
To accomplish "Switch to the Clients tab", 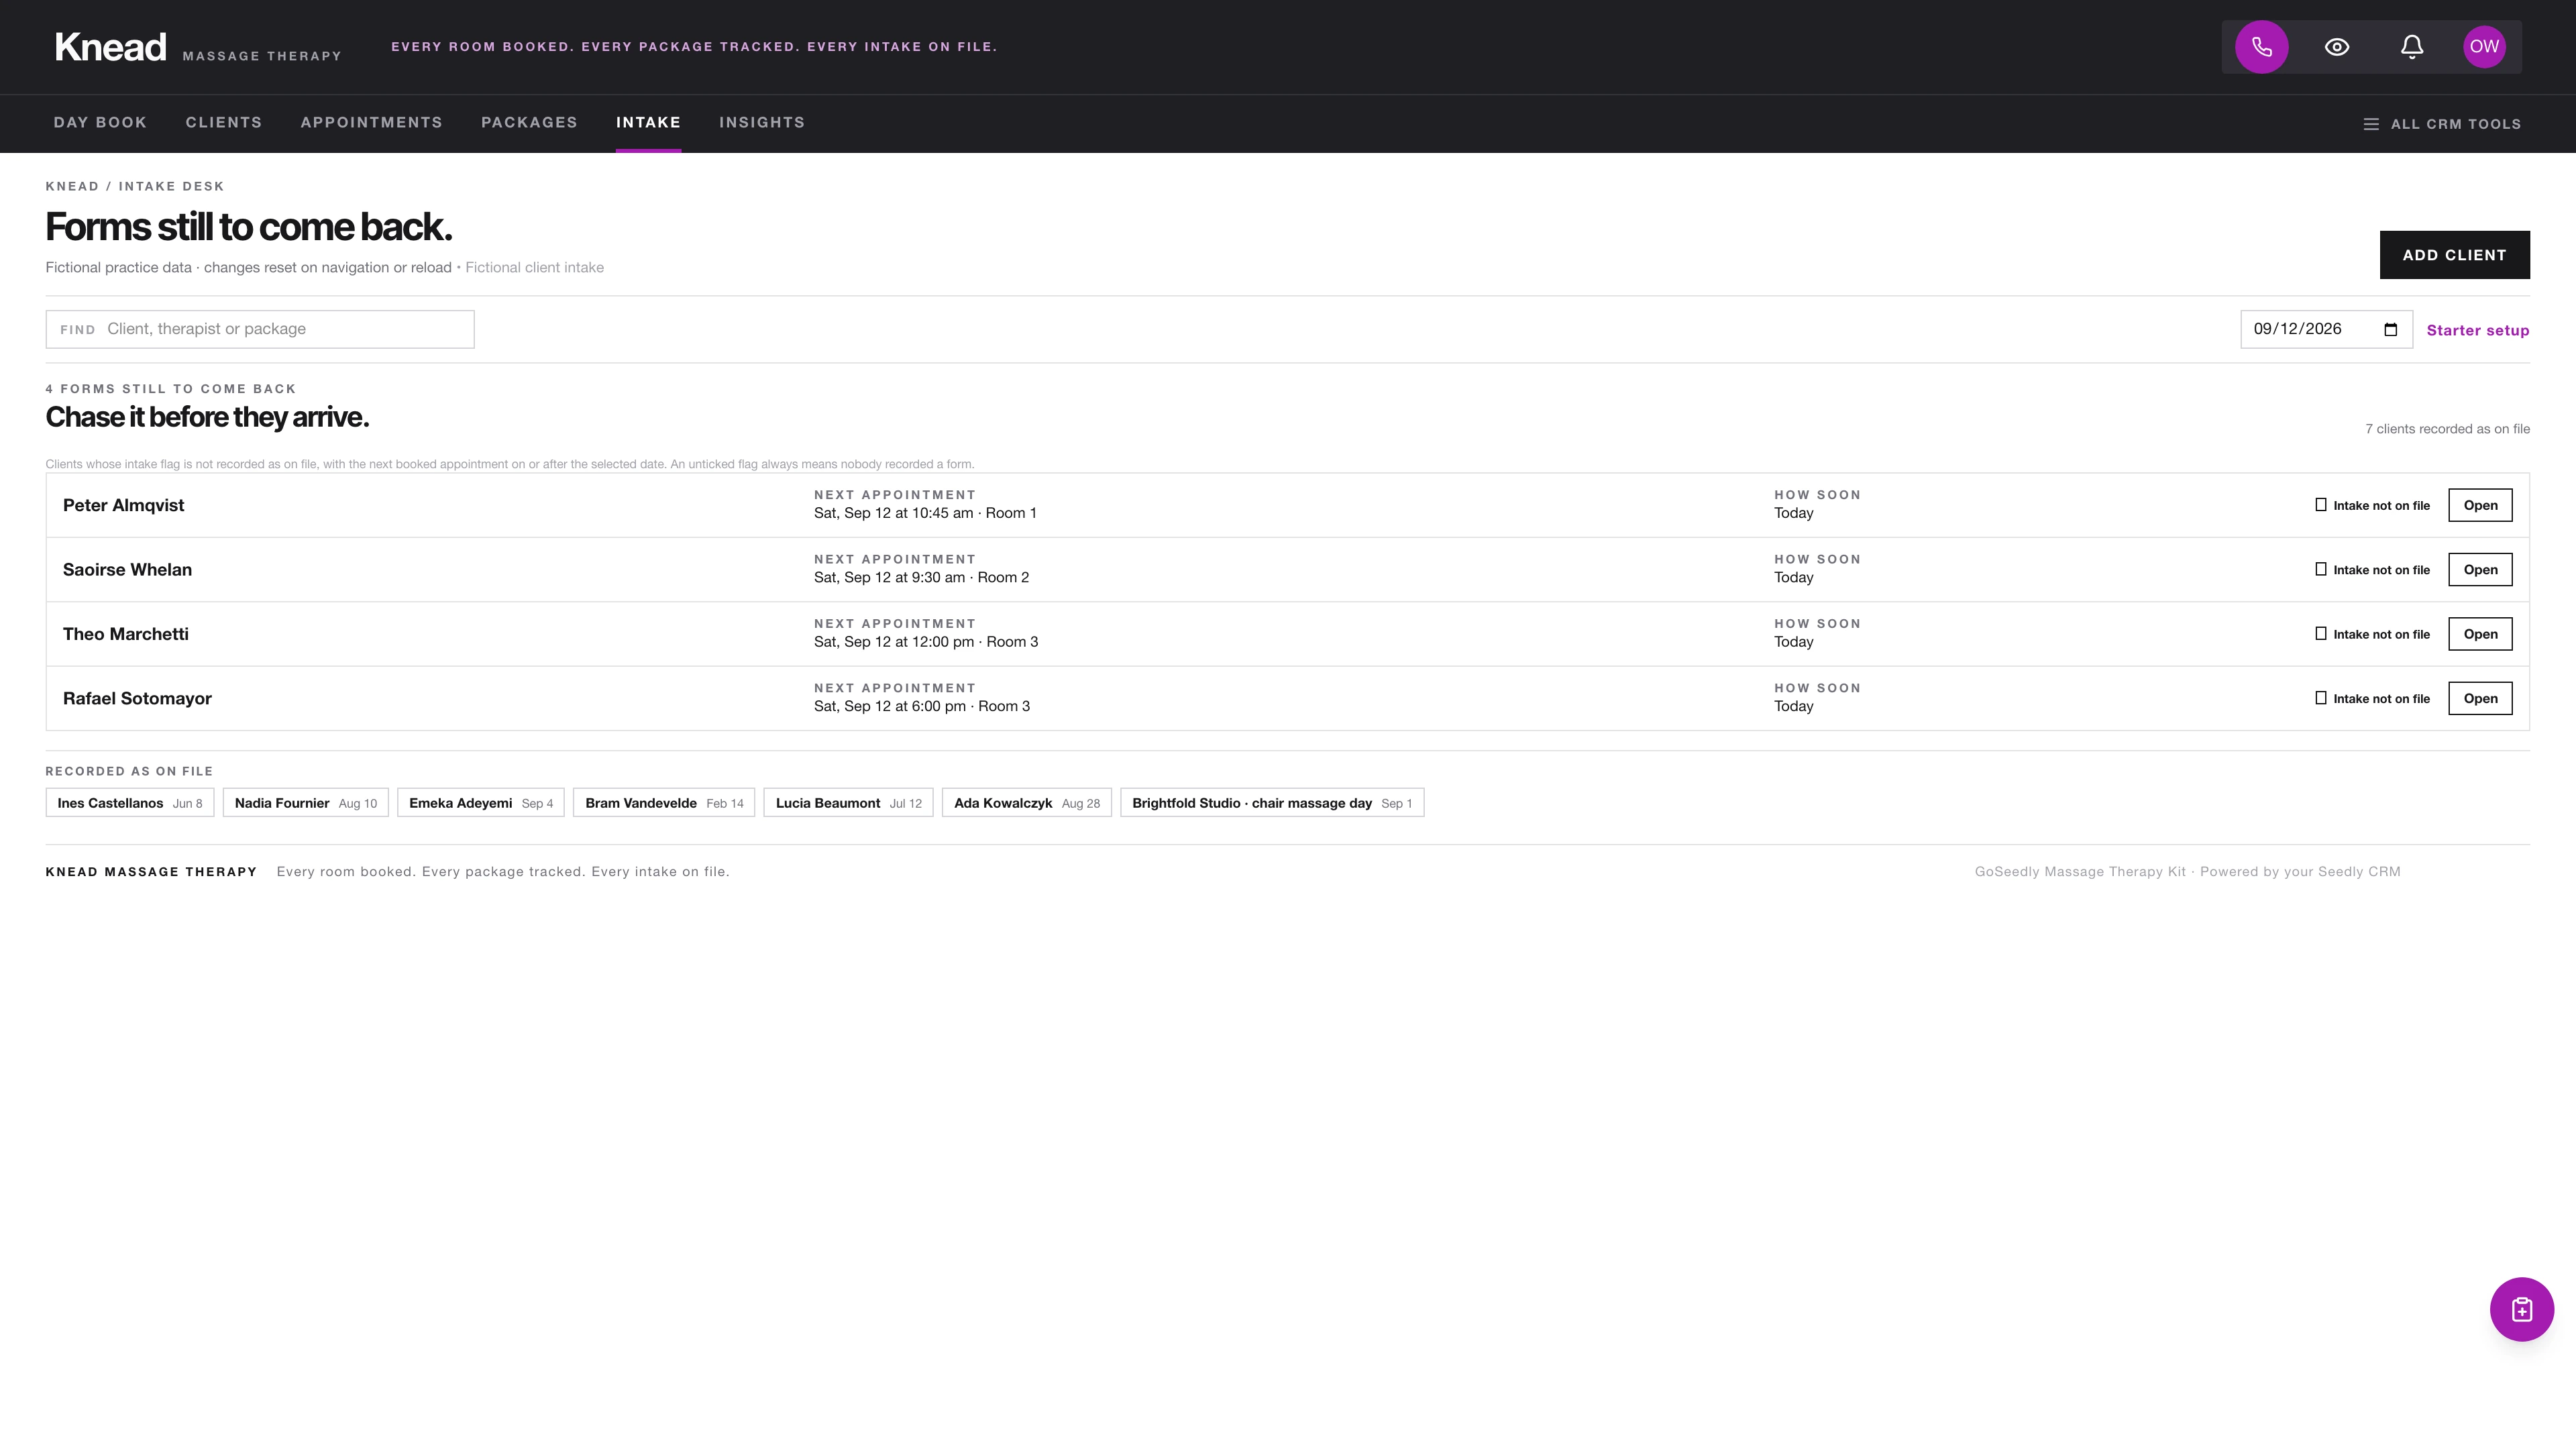I will [x=224, y=123].
